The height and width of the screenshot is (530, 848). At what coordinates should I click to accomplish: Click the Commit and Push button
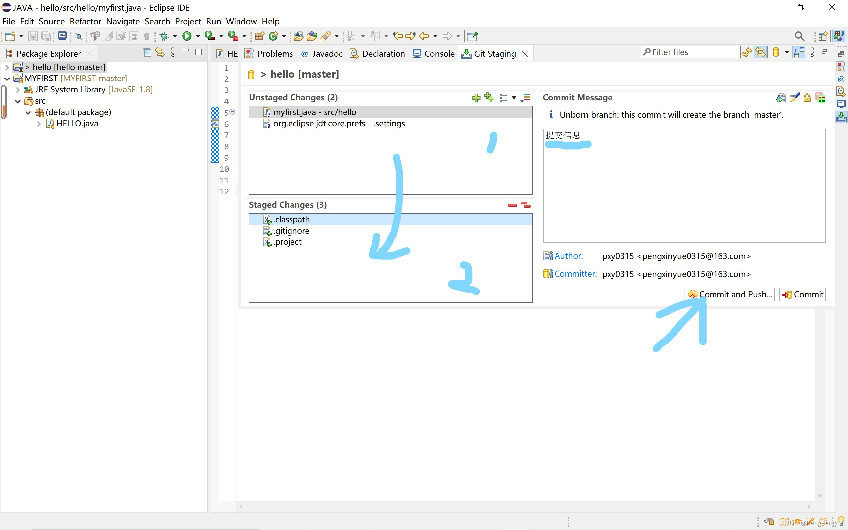tap(729, 294)
